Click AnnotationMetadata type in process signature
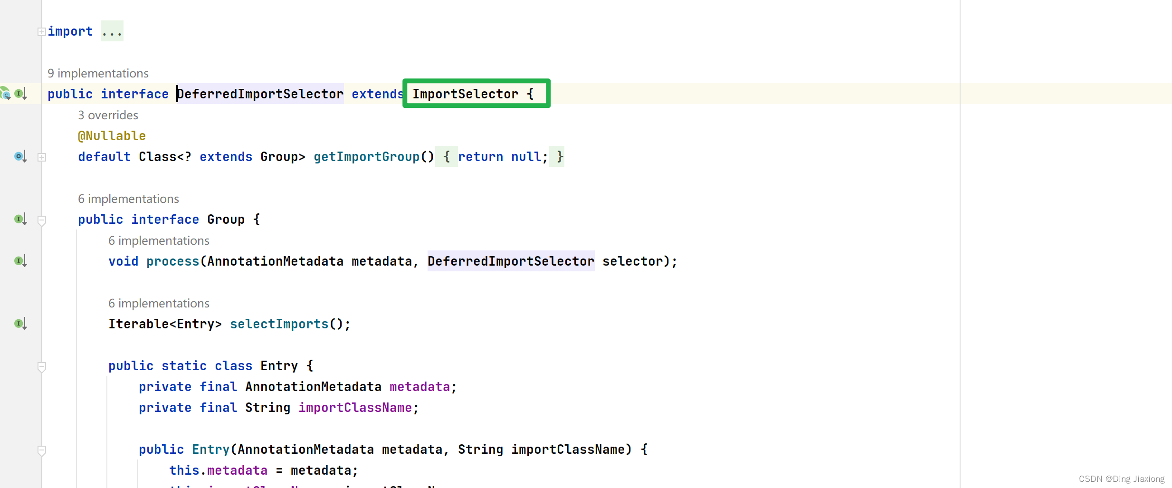The image size is (1172, 488). [x=276, y=261]
